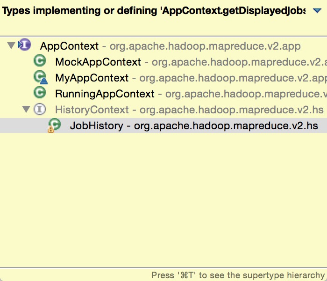Screen dimensions: 327x281
Task: Click the supertype hierarchy hint text
Action: coord(238,275)
